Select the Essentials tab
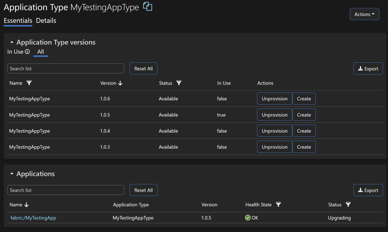 click(18, 21)
